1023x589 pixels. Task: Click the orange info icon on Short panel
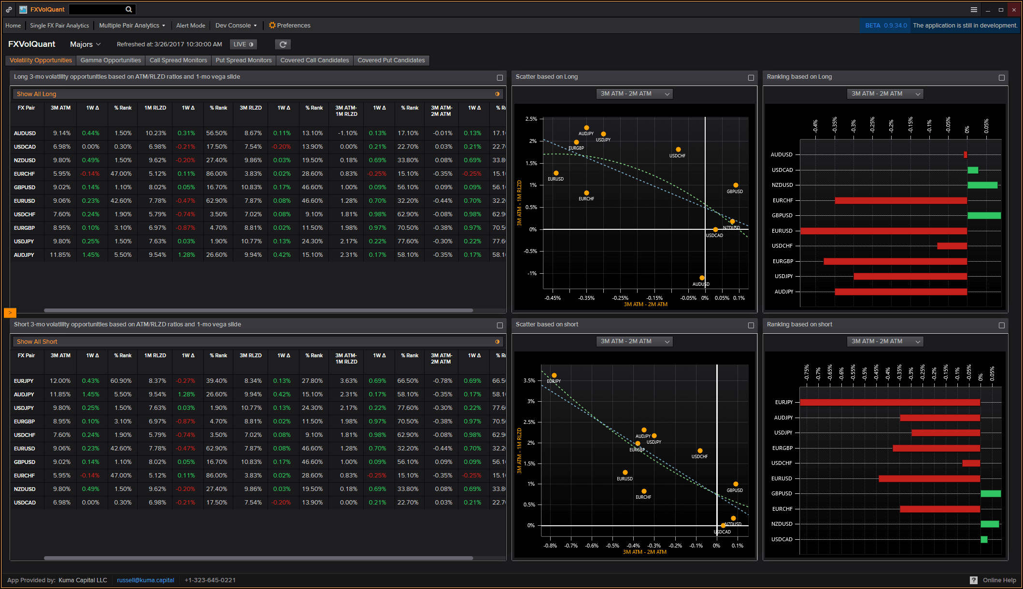tap(496, 342)
